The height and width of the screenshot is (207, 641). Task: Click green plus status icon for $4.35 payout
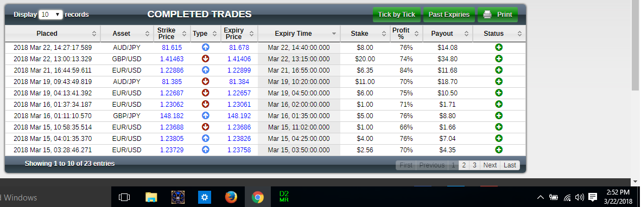499,150
